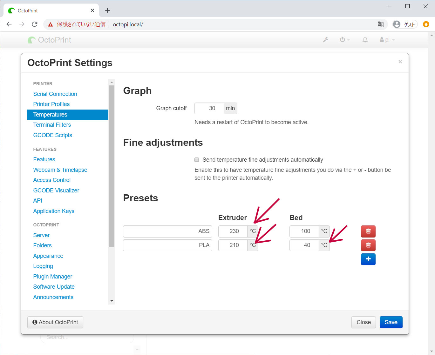Click the browser address bar URL
The width and height of the screenshot is (435, 355).
point(128,24)
